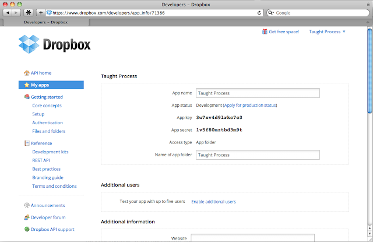Click the Developer forum people icon
Screen dimensions: 373x242
pos(27,218)
